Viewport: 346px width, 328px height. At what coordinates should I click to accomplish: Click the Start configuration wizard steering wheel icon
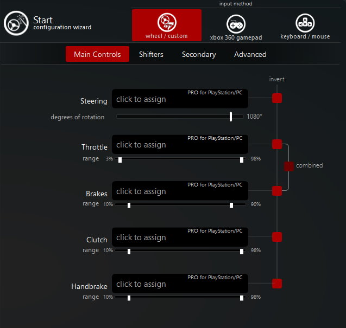pos(16,23)
